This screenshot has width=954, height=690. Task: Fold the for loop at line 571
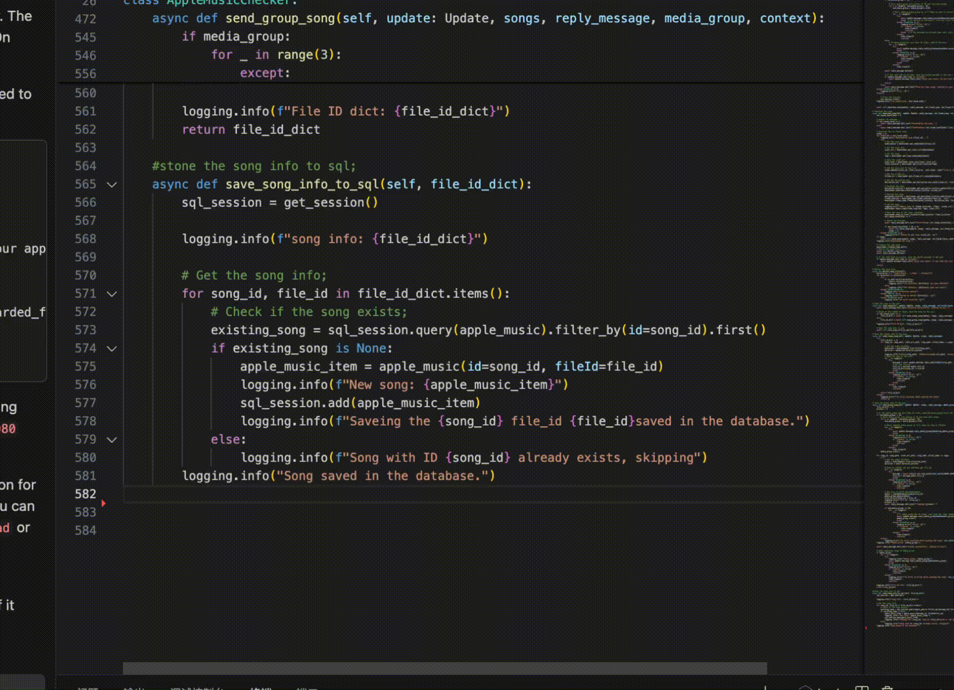112,294
